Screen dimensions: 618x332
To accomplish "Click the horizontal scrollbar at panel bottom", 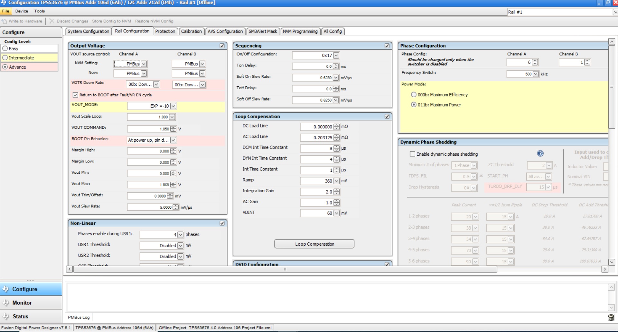I will pyautogui.click(x=285, y=269).
